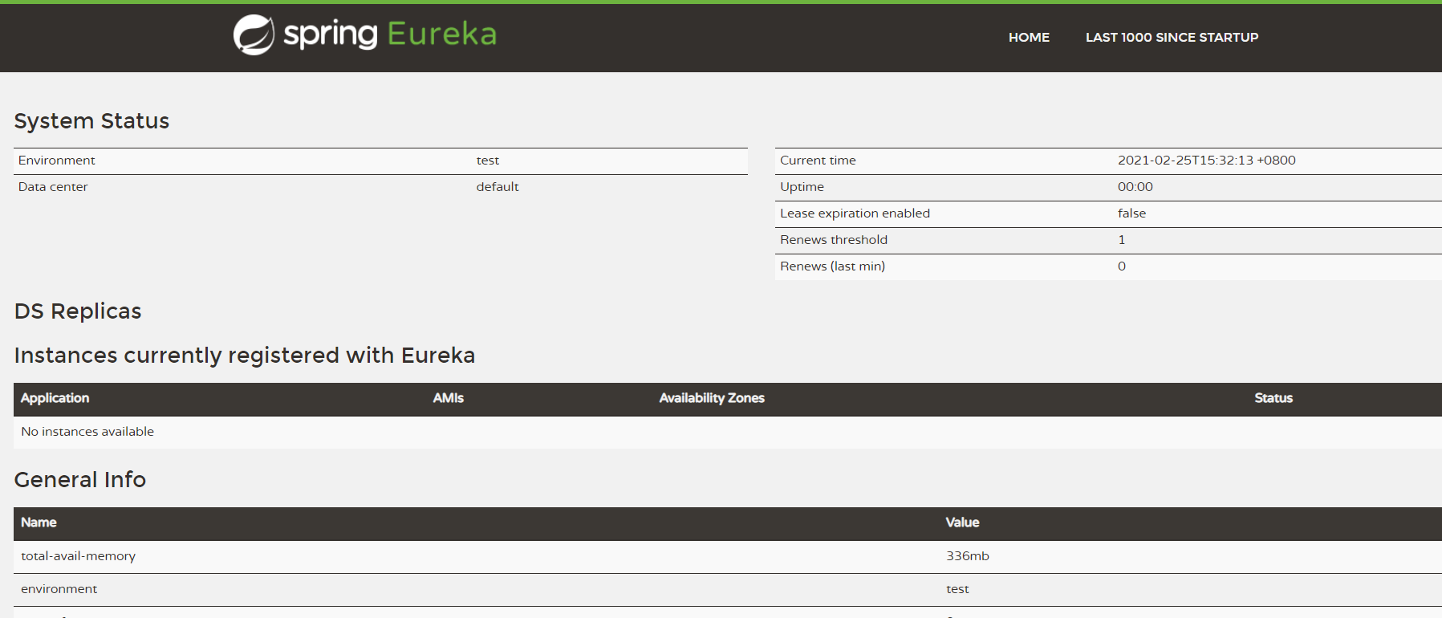Select the Current time label

(818, 161)
